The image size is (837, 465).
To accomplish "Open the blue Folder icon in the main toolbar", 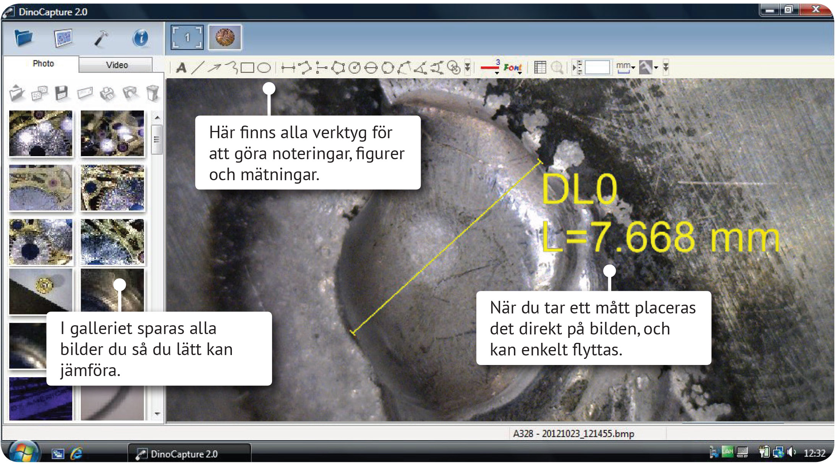I will [x=24, y=38].
